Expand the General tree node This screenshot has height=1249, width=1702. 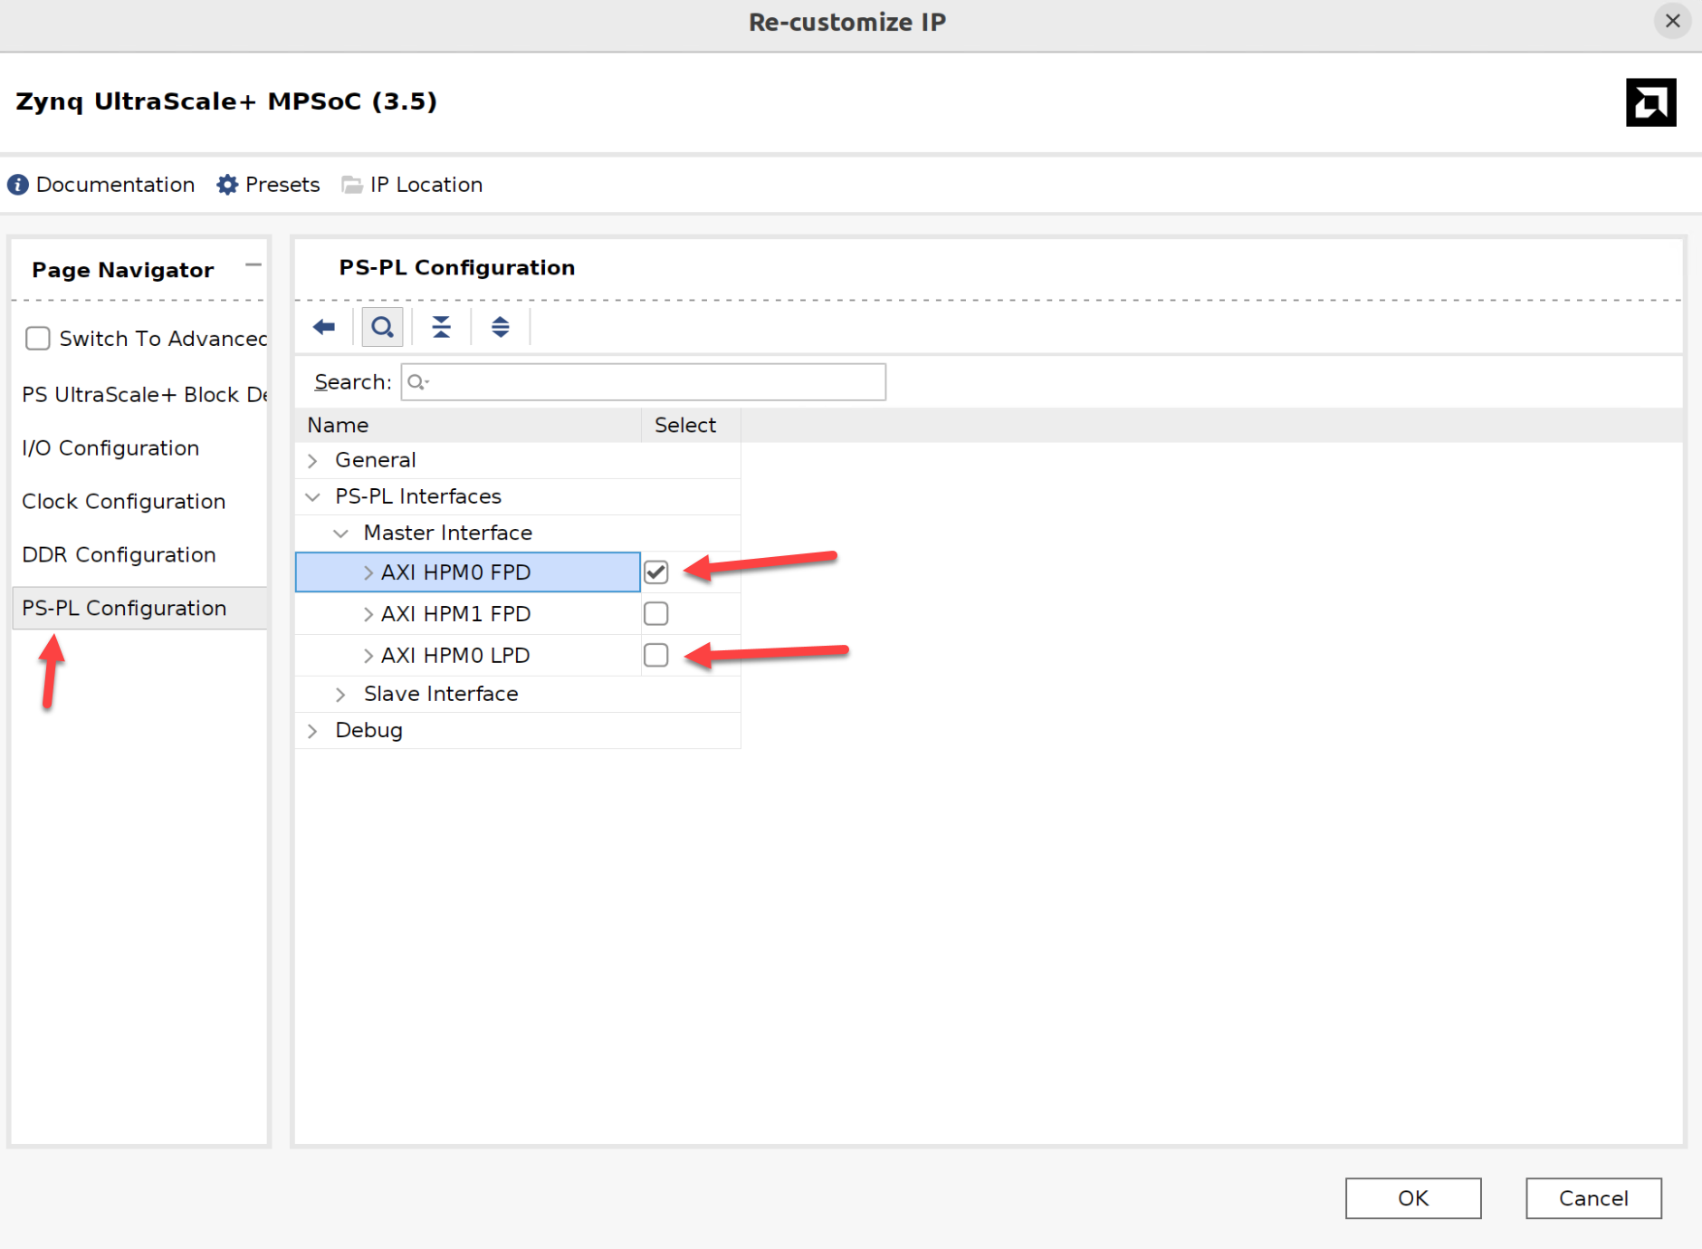click(x=313, y=461)
